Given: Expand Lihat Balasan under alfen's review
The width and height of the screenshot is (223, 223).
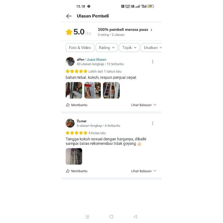Looking at the screenshot, I should tap(144, 105).
